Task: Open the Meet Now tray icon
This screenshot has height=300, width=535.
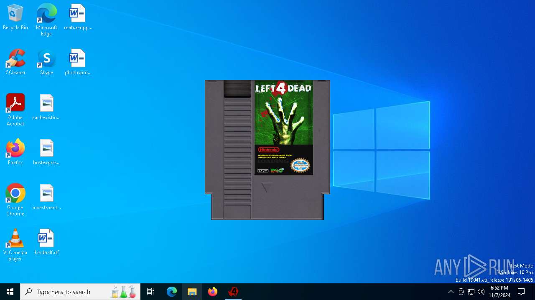Action: point(461,292)
